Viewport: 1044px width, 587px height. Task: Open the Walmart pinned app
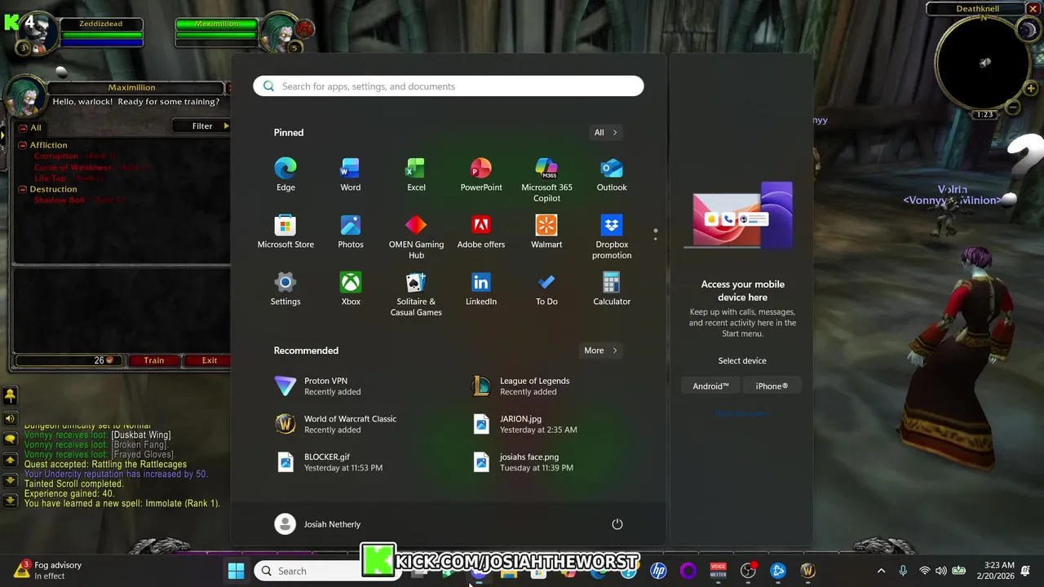coord(546,232)
